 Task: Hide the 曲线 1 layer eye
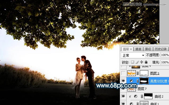pyautogui.click(x=123, y=104)
